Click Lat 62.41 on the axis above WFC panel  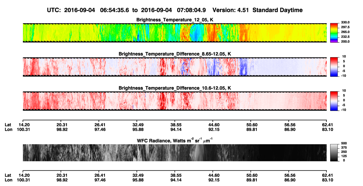[327, 125]
